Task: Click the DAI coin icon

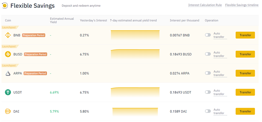Action: pyautogui.click(x=8, y=111)
